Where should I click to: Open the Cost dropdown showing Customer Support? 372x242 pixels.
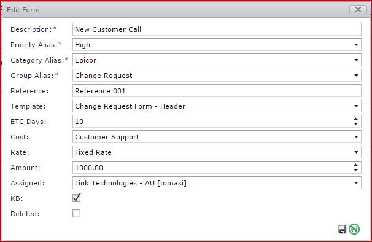pyautogui.click(x=356, y=137)
